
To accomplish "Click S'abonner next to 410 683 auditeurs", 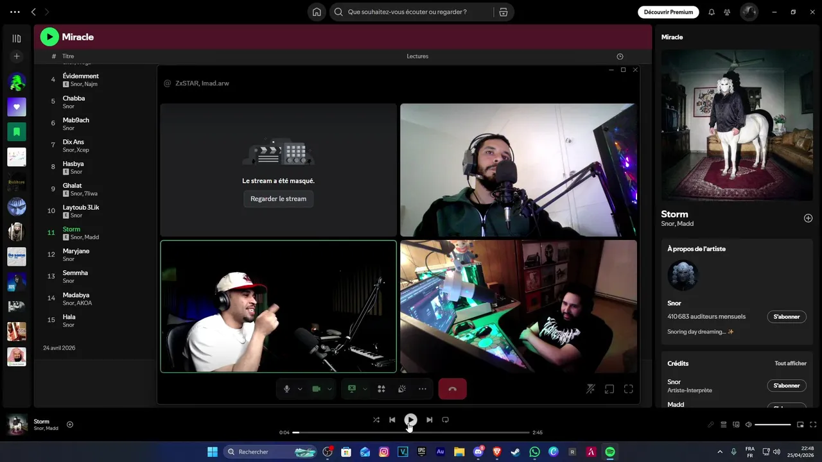I will click(787, 317).
